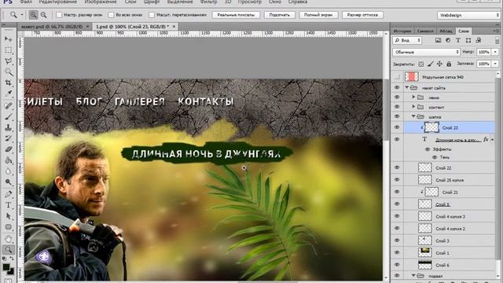
Task: Filter layers by type layers icon
Action: (x=457, y=40)
